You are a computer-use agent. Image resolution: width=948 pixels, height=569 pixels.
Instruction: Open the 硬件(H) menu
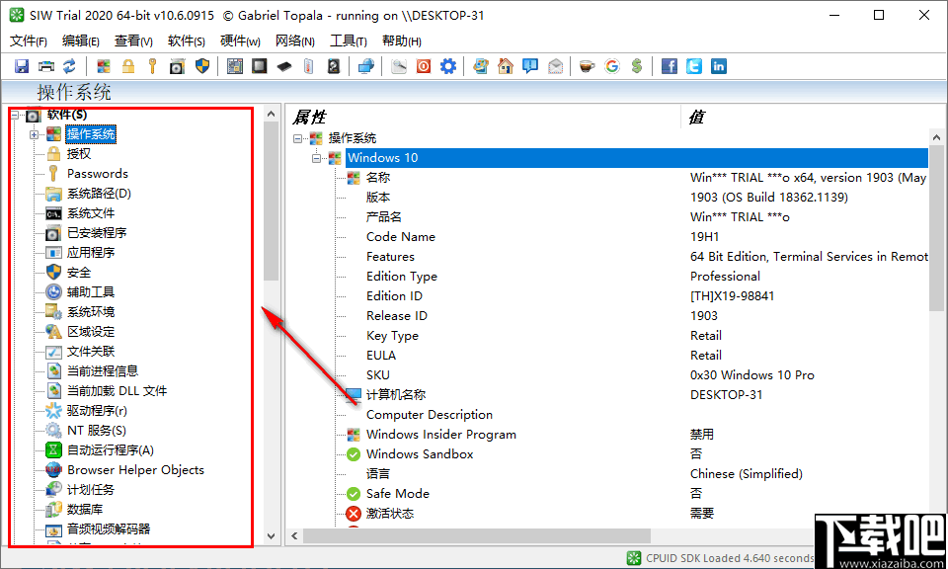click(239, 41)
